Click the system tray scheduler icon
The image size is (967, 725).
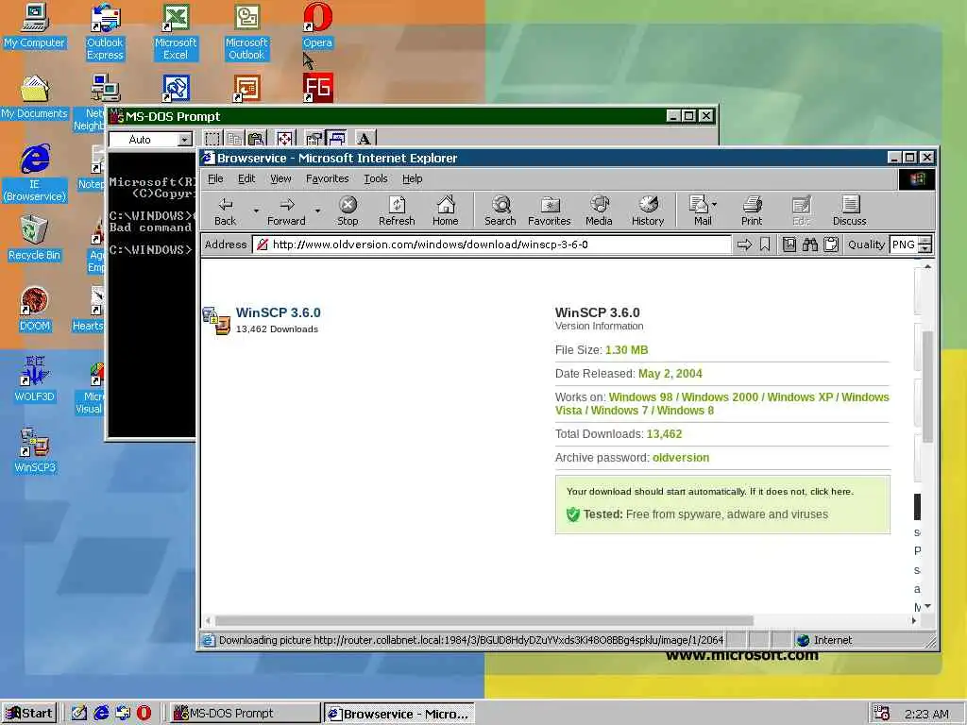coord(882,714)
